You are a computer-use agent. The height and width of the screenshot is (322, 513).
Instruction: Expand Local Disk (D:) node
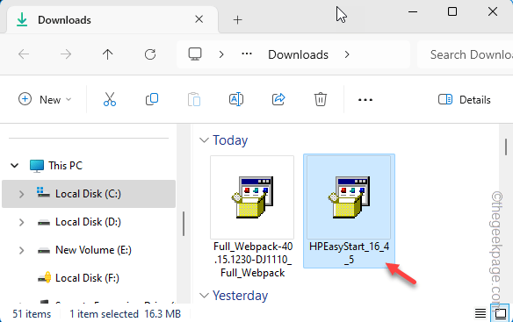tap(22, 222)
